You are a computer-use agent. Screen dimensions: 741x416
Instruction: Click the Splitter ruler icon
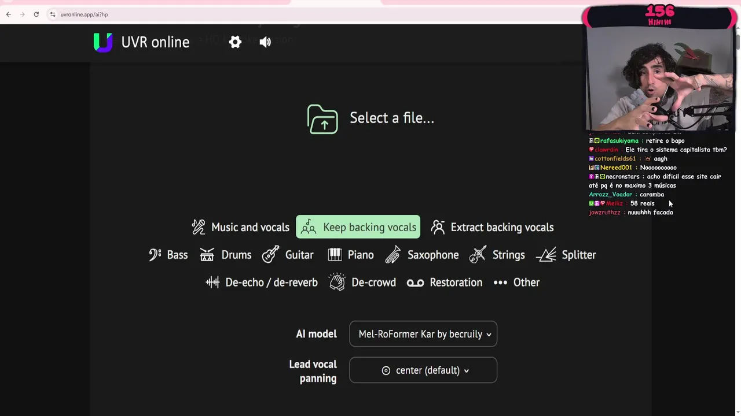pos(546,255)
